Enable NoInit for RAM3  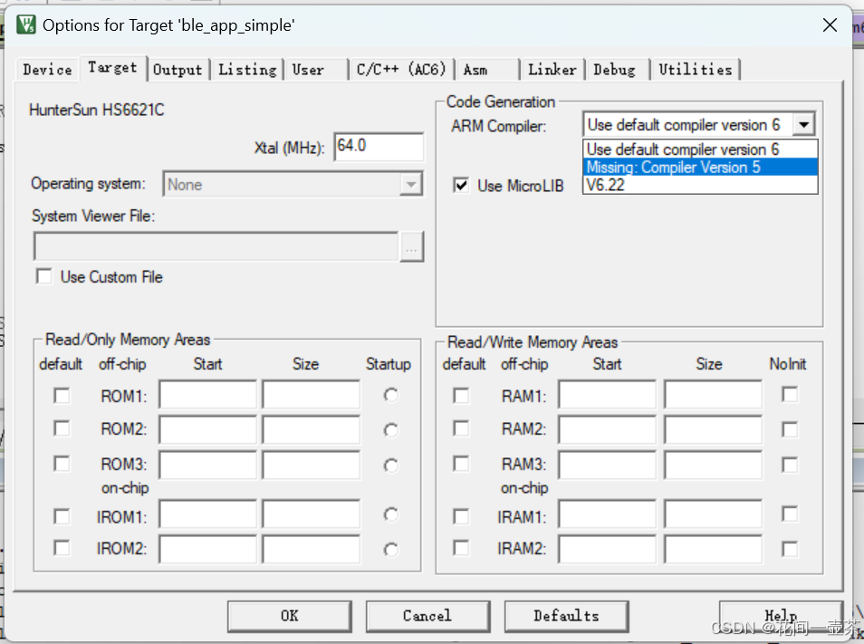[790, 465]
